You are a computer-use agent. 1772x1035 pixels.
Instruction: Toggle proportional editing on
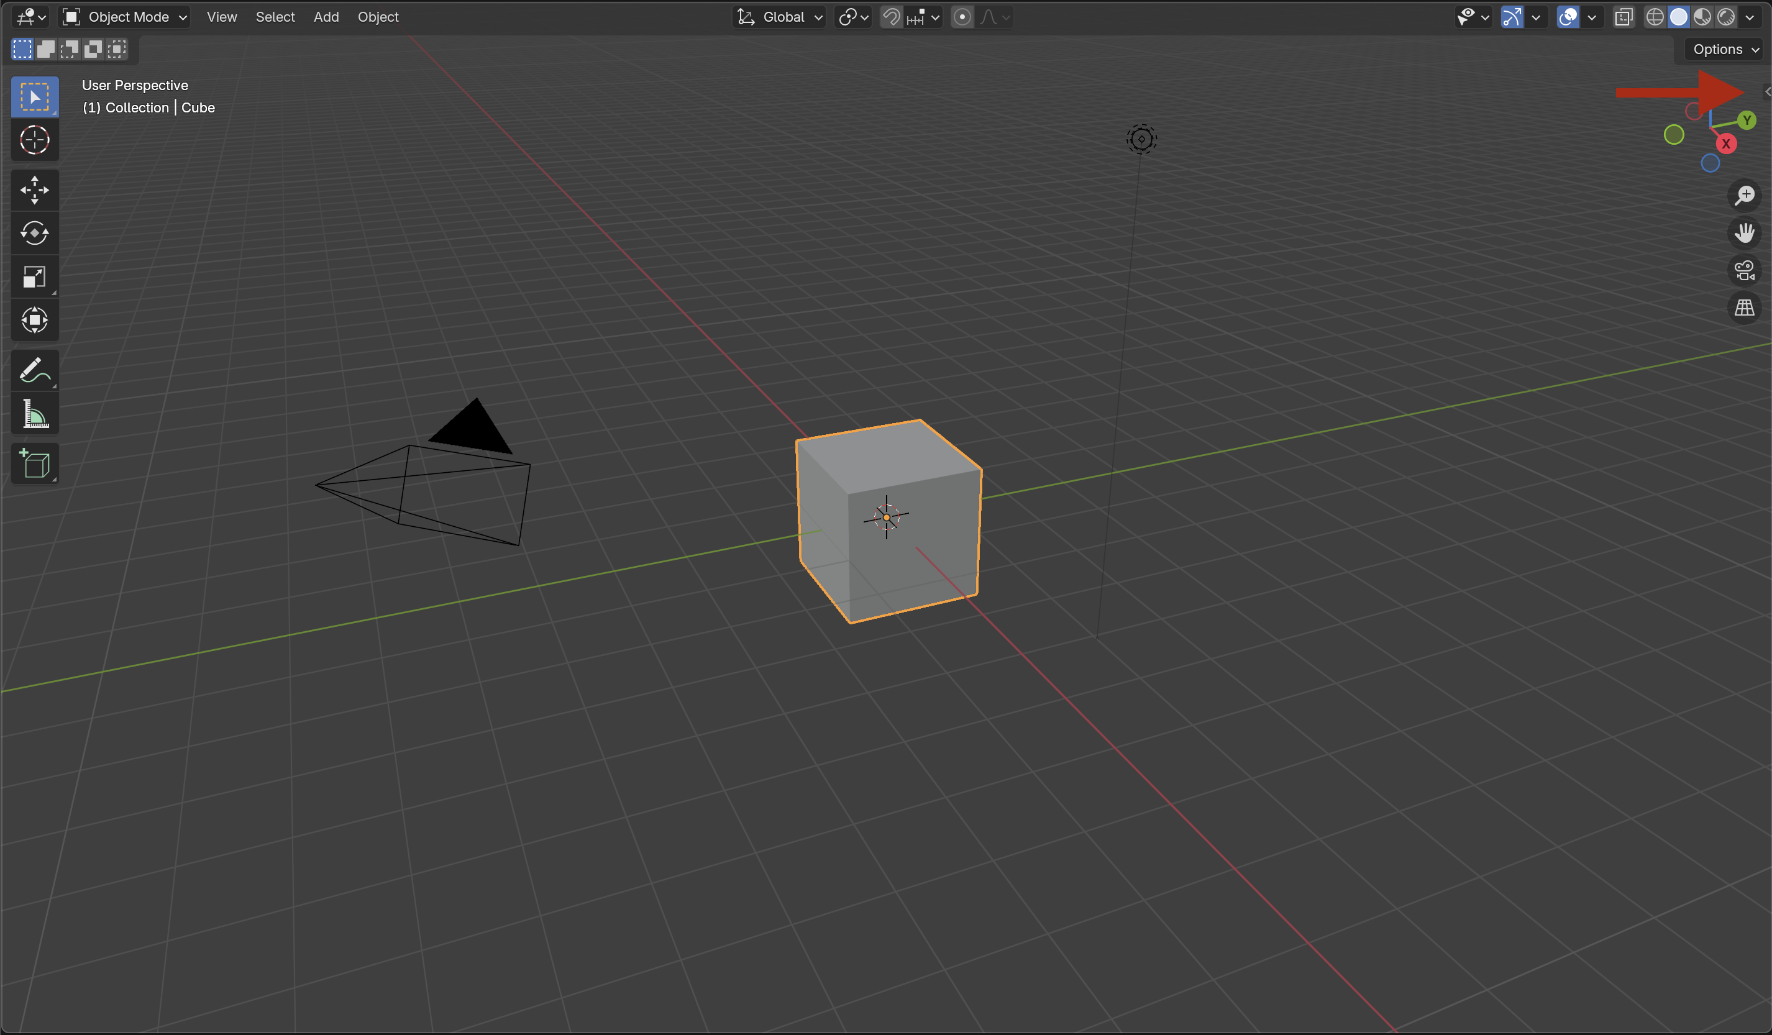point(962,17)
